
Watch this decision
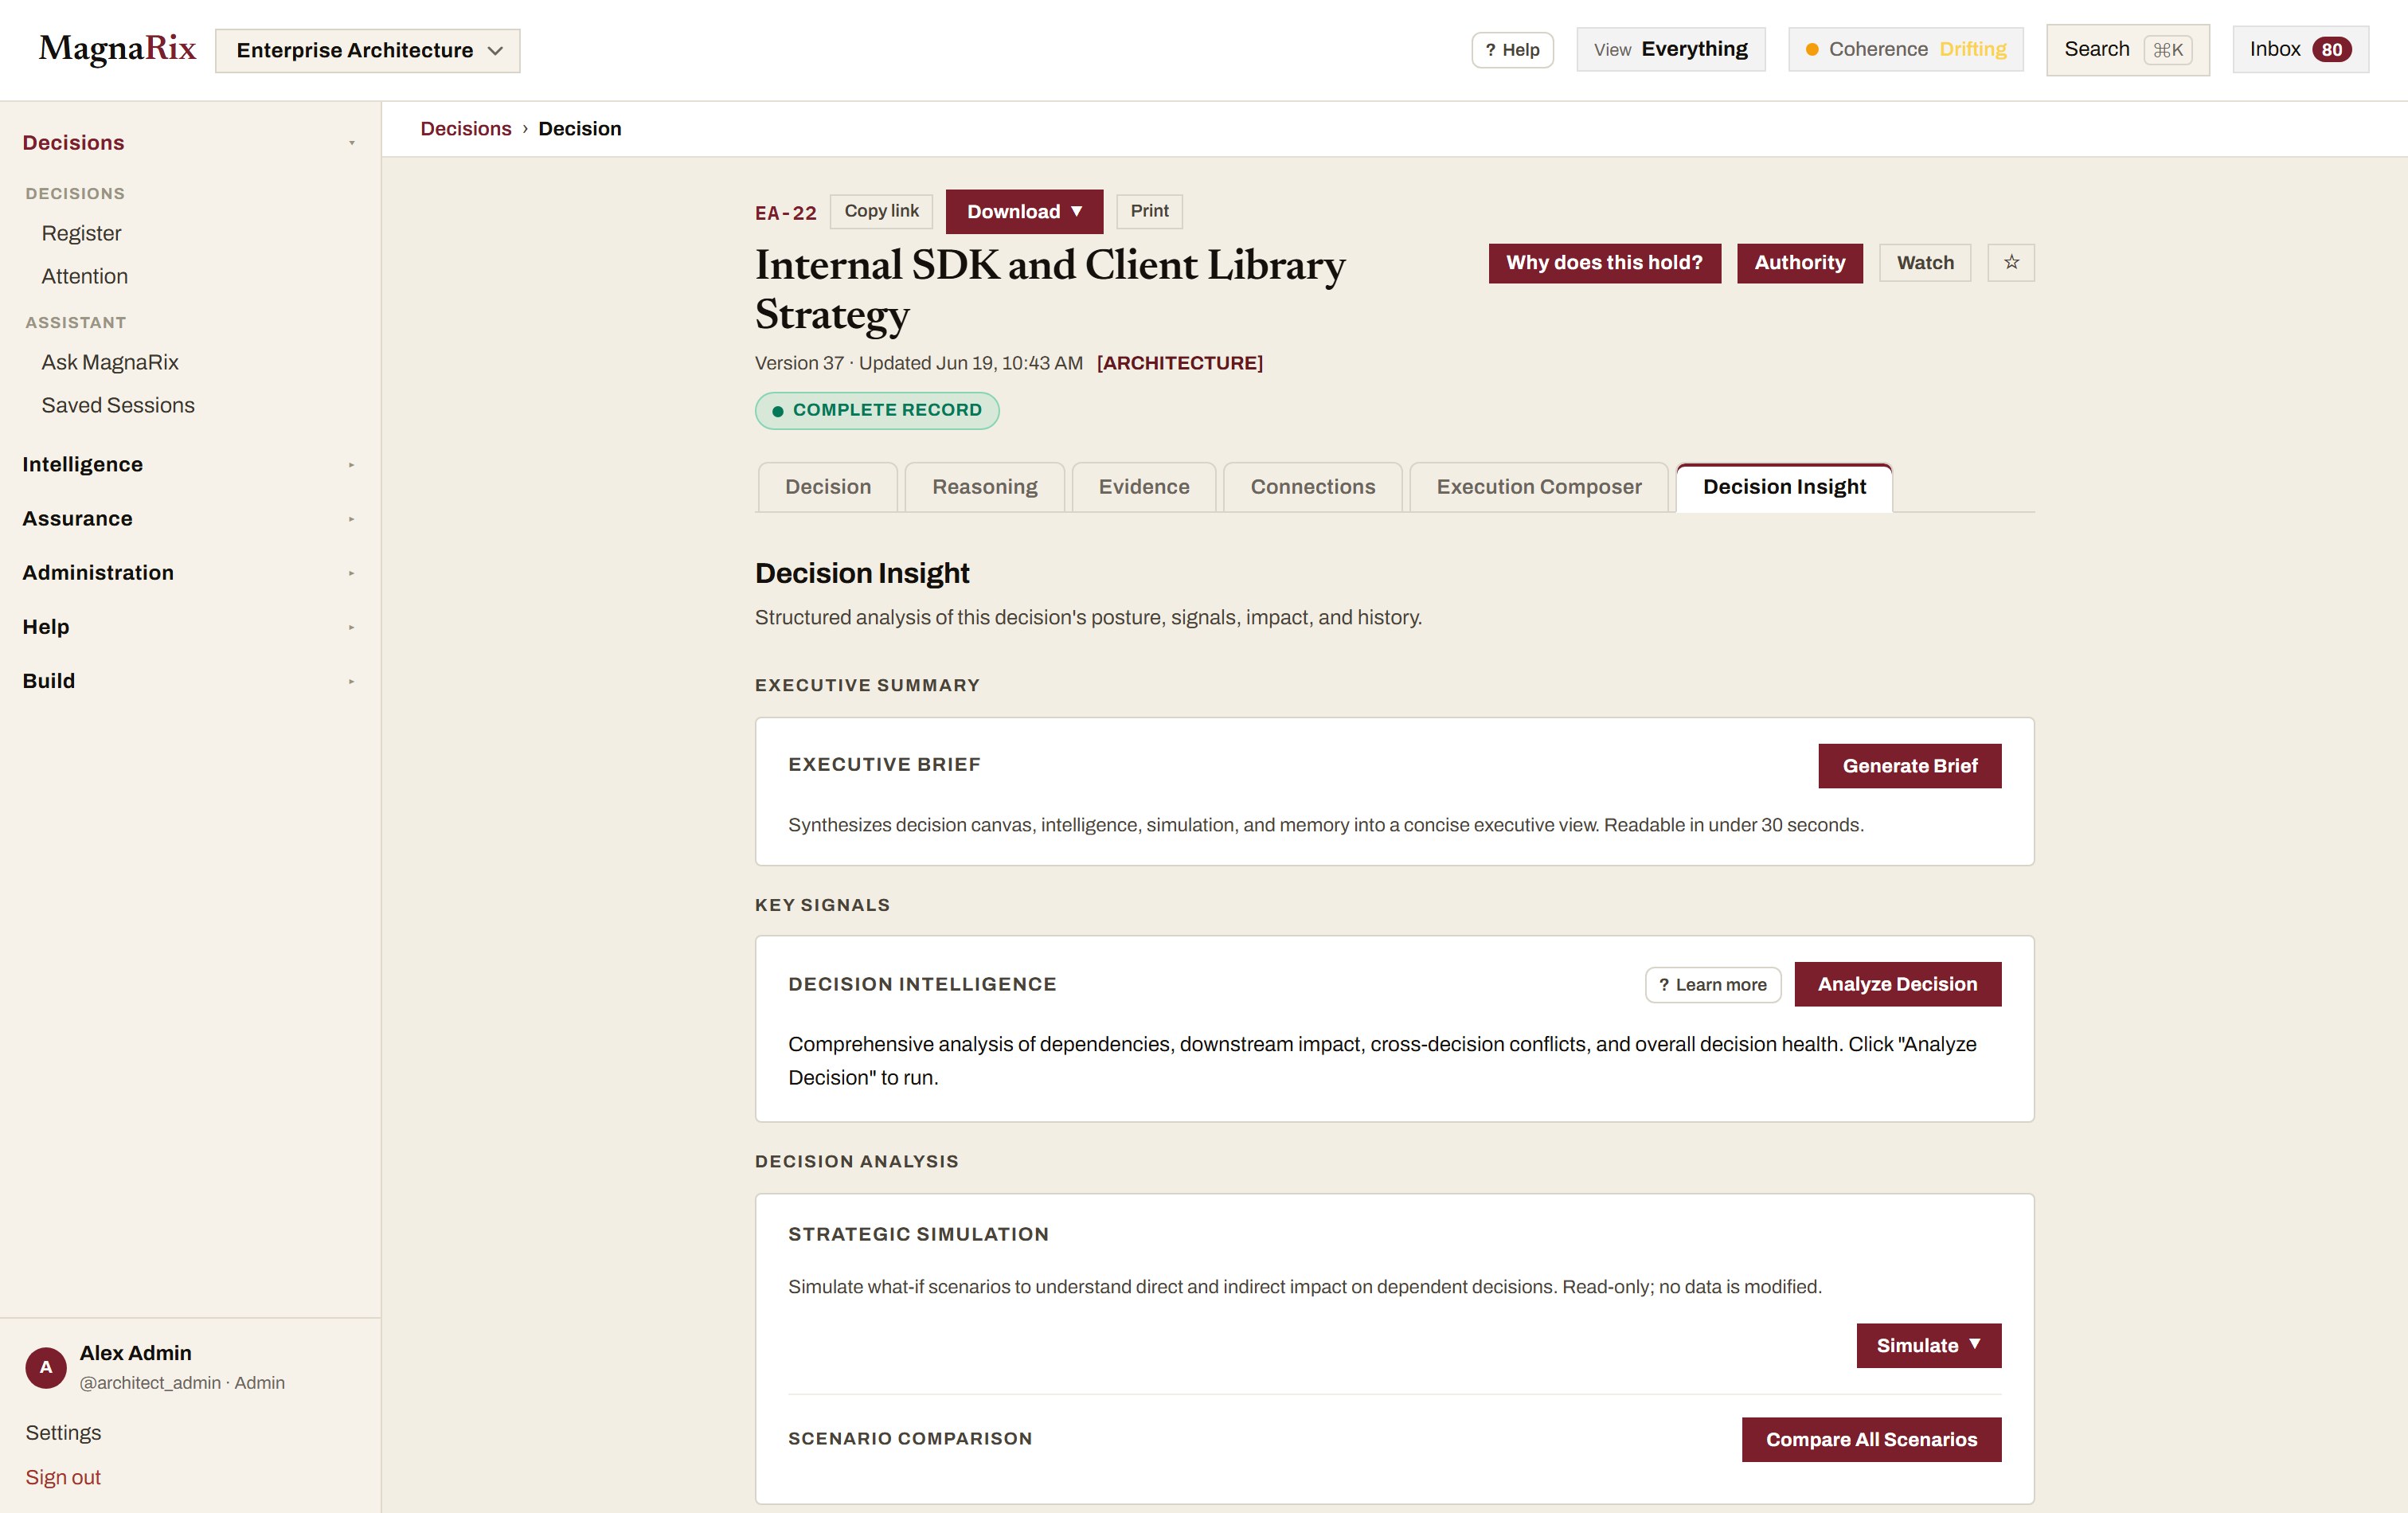[1925, 263]
